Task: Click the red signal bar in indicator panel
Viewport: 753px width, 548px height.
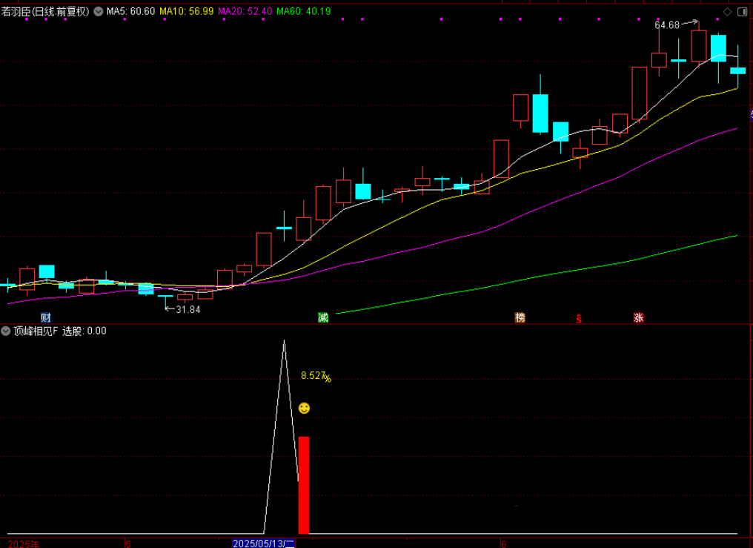Action: [x=304, y=485]
